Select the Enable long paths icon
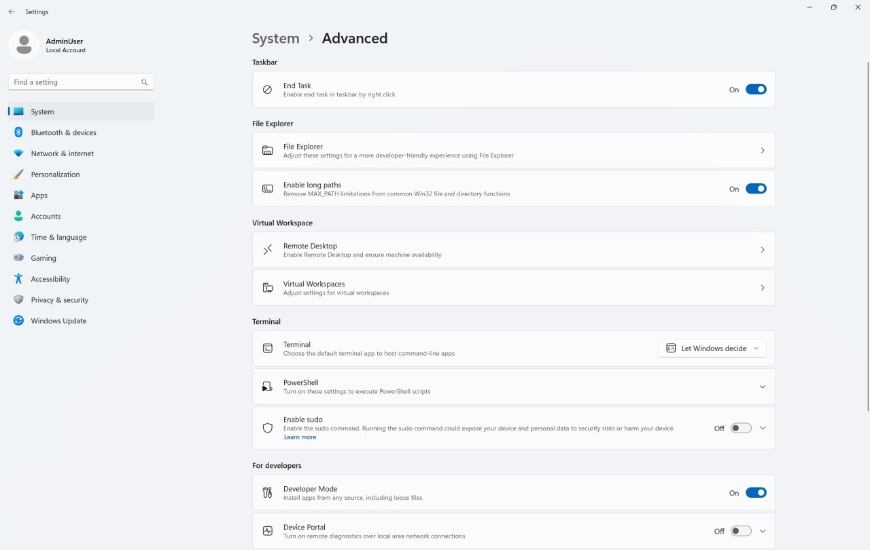Viewport: 870px width, 550px height. click(267, 188)
